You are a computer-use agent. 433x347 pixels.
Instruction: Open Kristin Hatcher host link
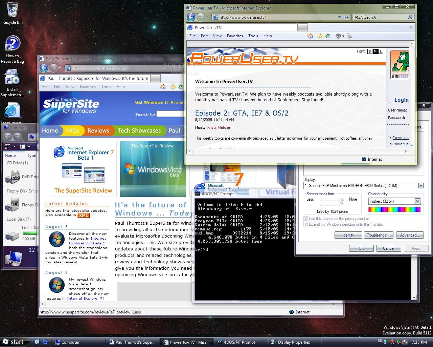coord(219,127)
